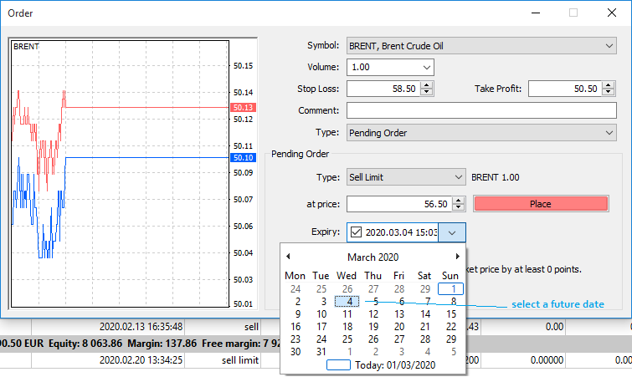Increase the at price value
The image size is (632, 377).
(x=458, y=199)
